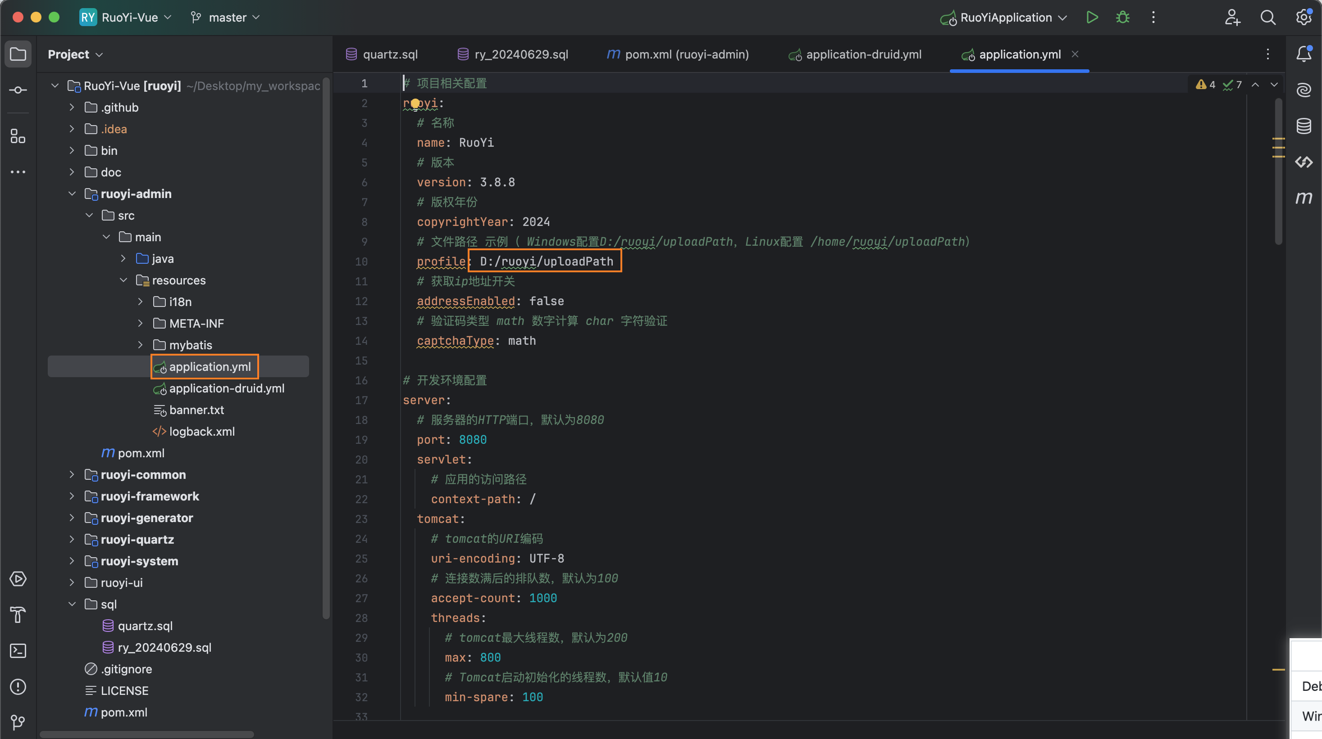Open the Problems tool window icon
This screenshot has height=739, width=1322.
click(x=18, y=687)
